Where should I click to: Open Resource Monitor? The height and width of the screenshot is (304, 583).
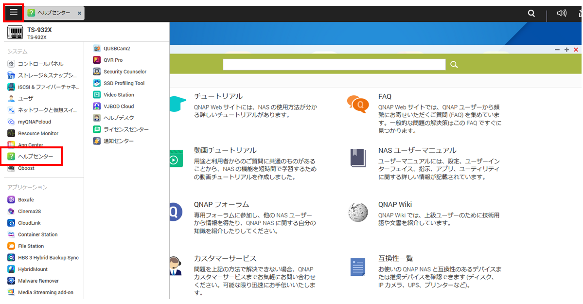click(x=33, y=133)
